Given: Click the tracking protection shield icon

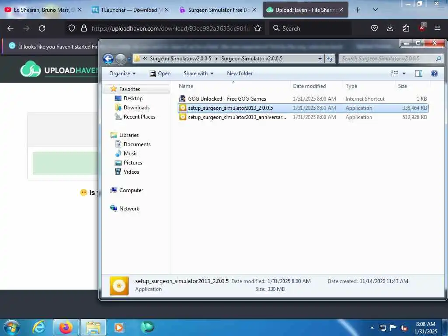Looking at the screenshot, I should pos(72,28).
